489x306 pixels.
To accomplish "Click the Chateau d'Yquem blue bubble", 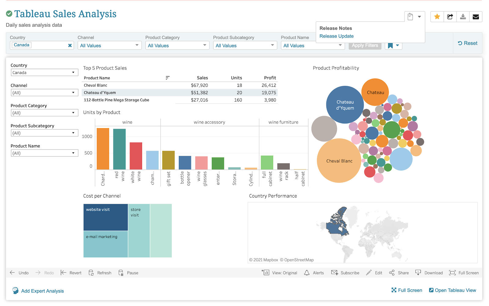I will coord(345,105).
